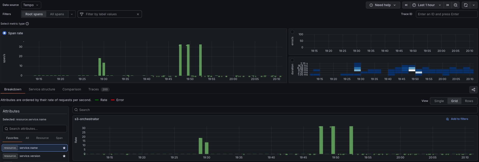Shift time range forward with double-right arrows

(447, 5)
